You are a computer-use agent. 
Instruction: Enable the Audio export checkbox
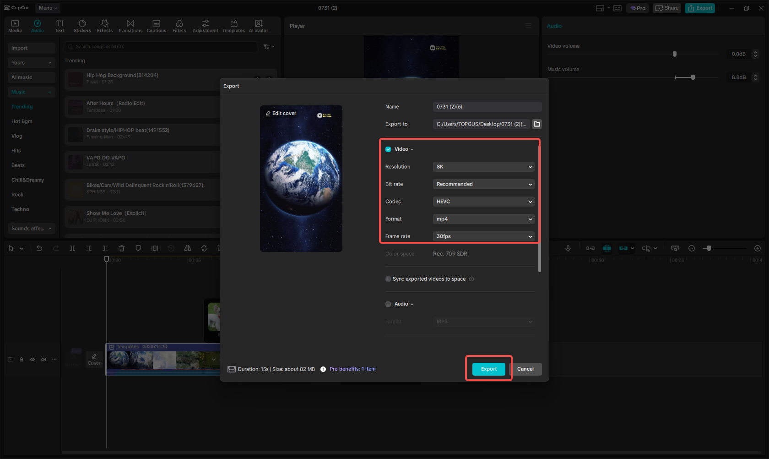[x=388, y=304]
